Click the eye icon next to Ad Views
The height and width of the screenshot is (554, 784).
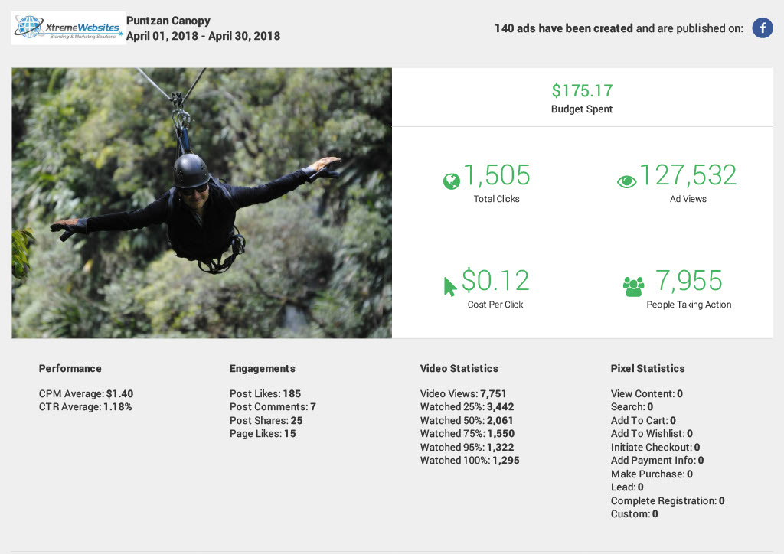[x=626, y=181]
